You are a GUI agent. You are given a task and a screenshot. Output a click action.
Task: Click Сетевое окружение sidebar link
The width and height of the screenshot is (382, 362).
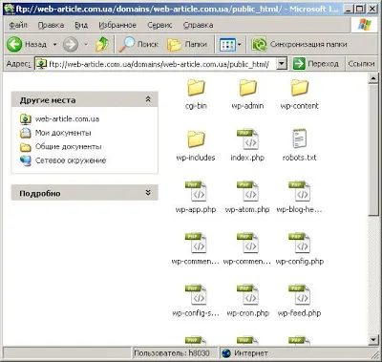[71, 160]
